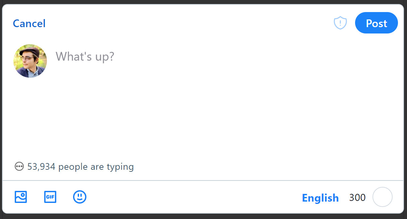Publish with the blue Post button
Image resolution: width=407 pixels, height=219 pixels.
coord(377,23)
